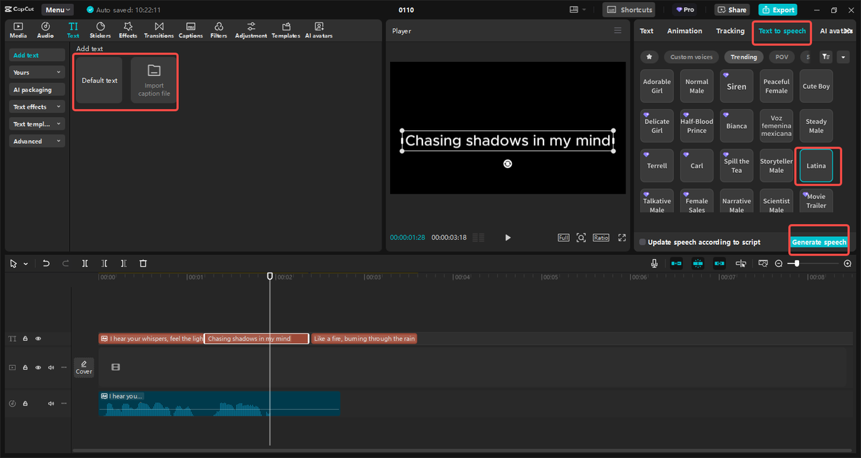Expand player to fullscreen

point(622,237)
